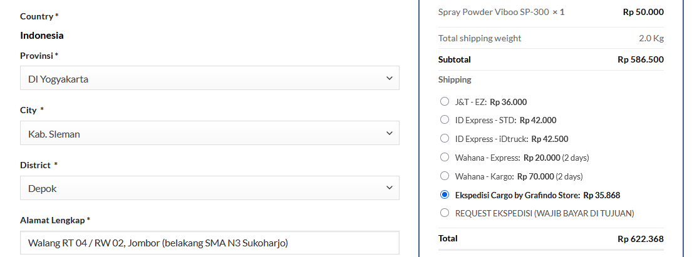Choose the REQUEST EKSPEDISI option
The height and width of the screenshot is (257, 692).
pyautogui.click(x=445, y=213)
